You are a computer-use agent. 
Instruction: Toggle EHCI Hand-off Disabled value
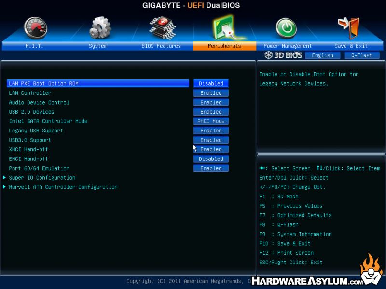[x=211, y=159]
